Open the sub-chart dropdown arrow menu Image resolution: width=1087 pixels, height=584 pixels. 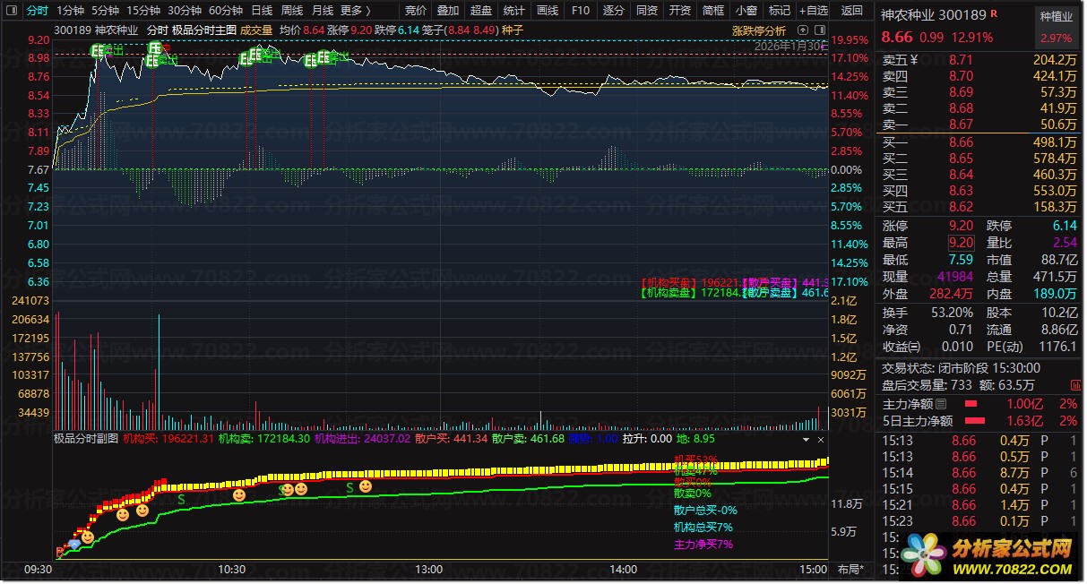[x=805, y=440]
